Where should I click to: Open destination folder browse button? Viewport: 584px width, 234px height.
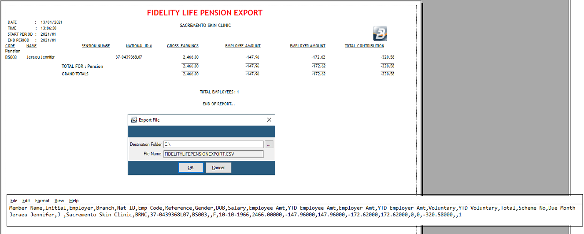pos(269,144)
